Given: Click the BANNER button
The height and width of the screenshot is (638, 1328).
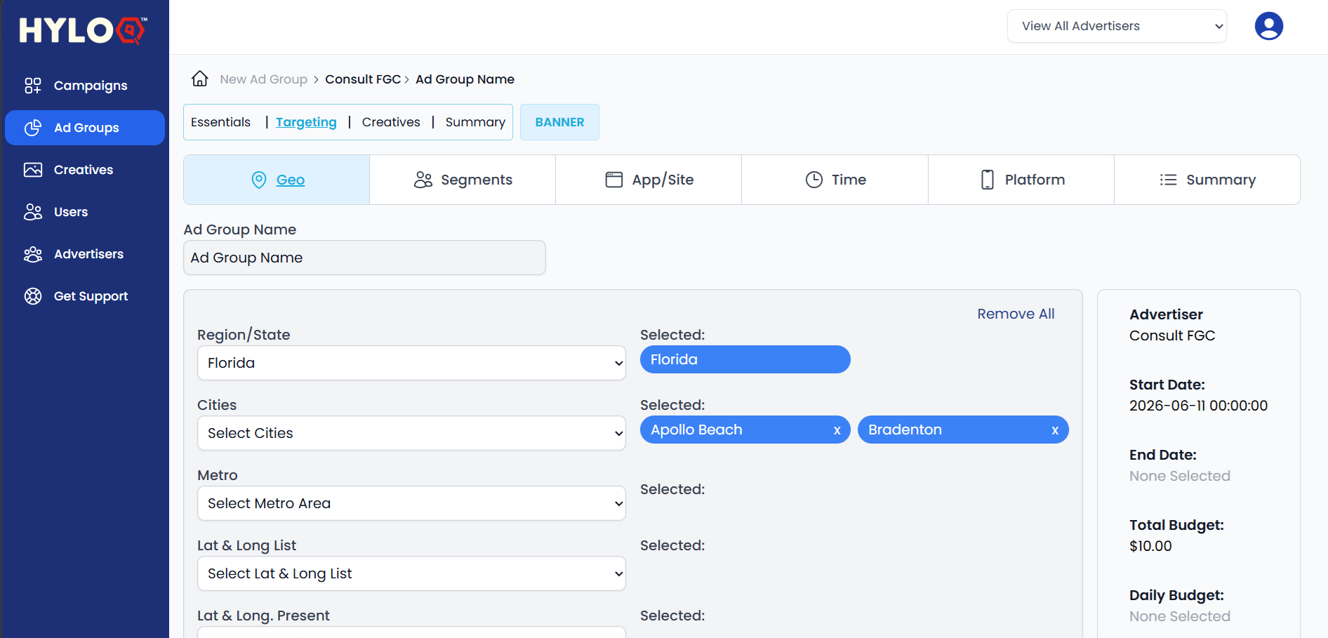Looking at the screenshot, I should (x=559, y=122).
